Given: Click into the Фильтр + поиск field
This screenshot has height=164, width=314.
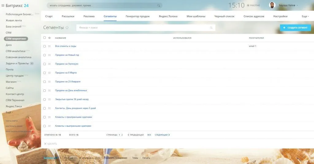Looking at the screenshot, I should [x=143, y=28].
